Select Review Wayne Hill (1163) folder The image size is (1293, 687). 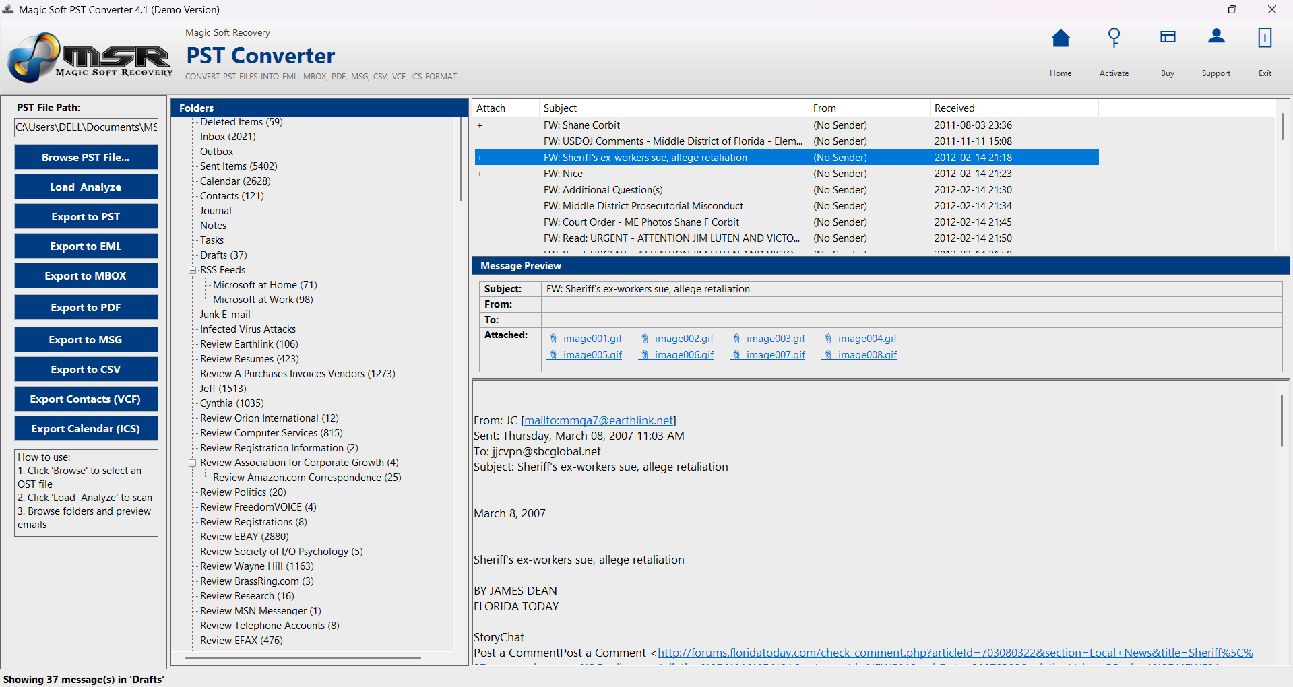pyautogui.click(x=257, y=566)
